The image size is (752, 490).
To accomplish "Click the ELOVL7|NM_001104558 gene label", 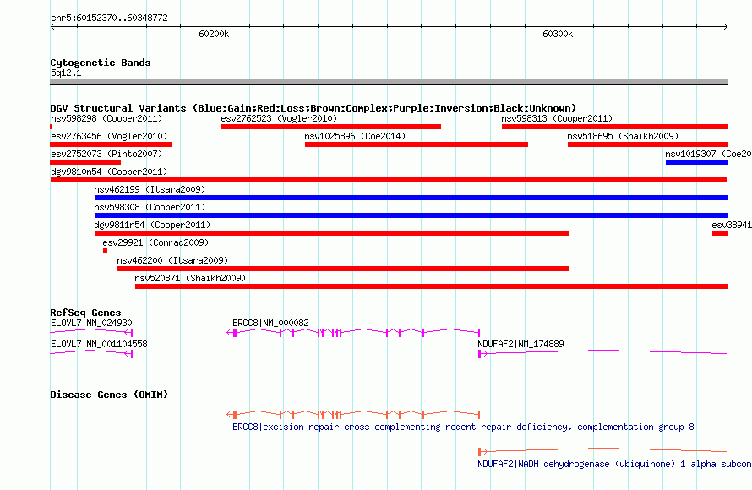I will pos(99,344).
